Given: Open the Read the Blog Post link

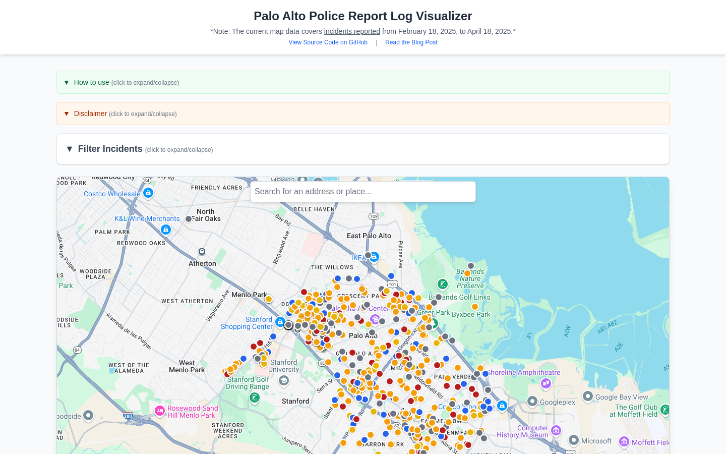Looking at the screenshot, I should click(x=411, y=42).
